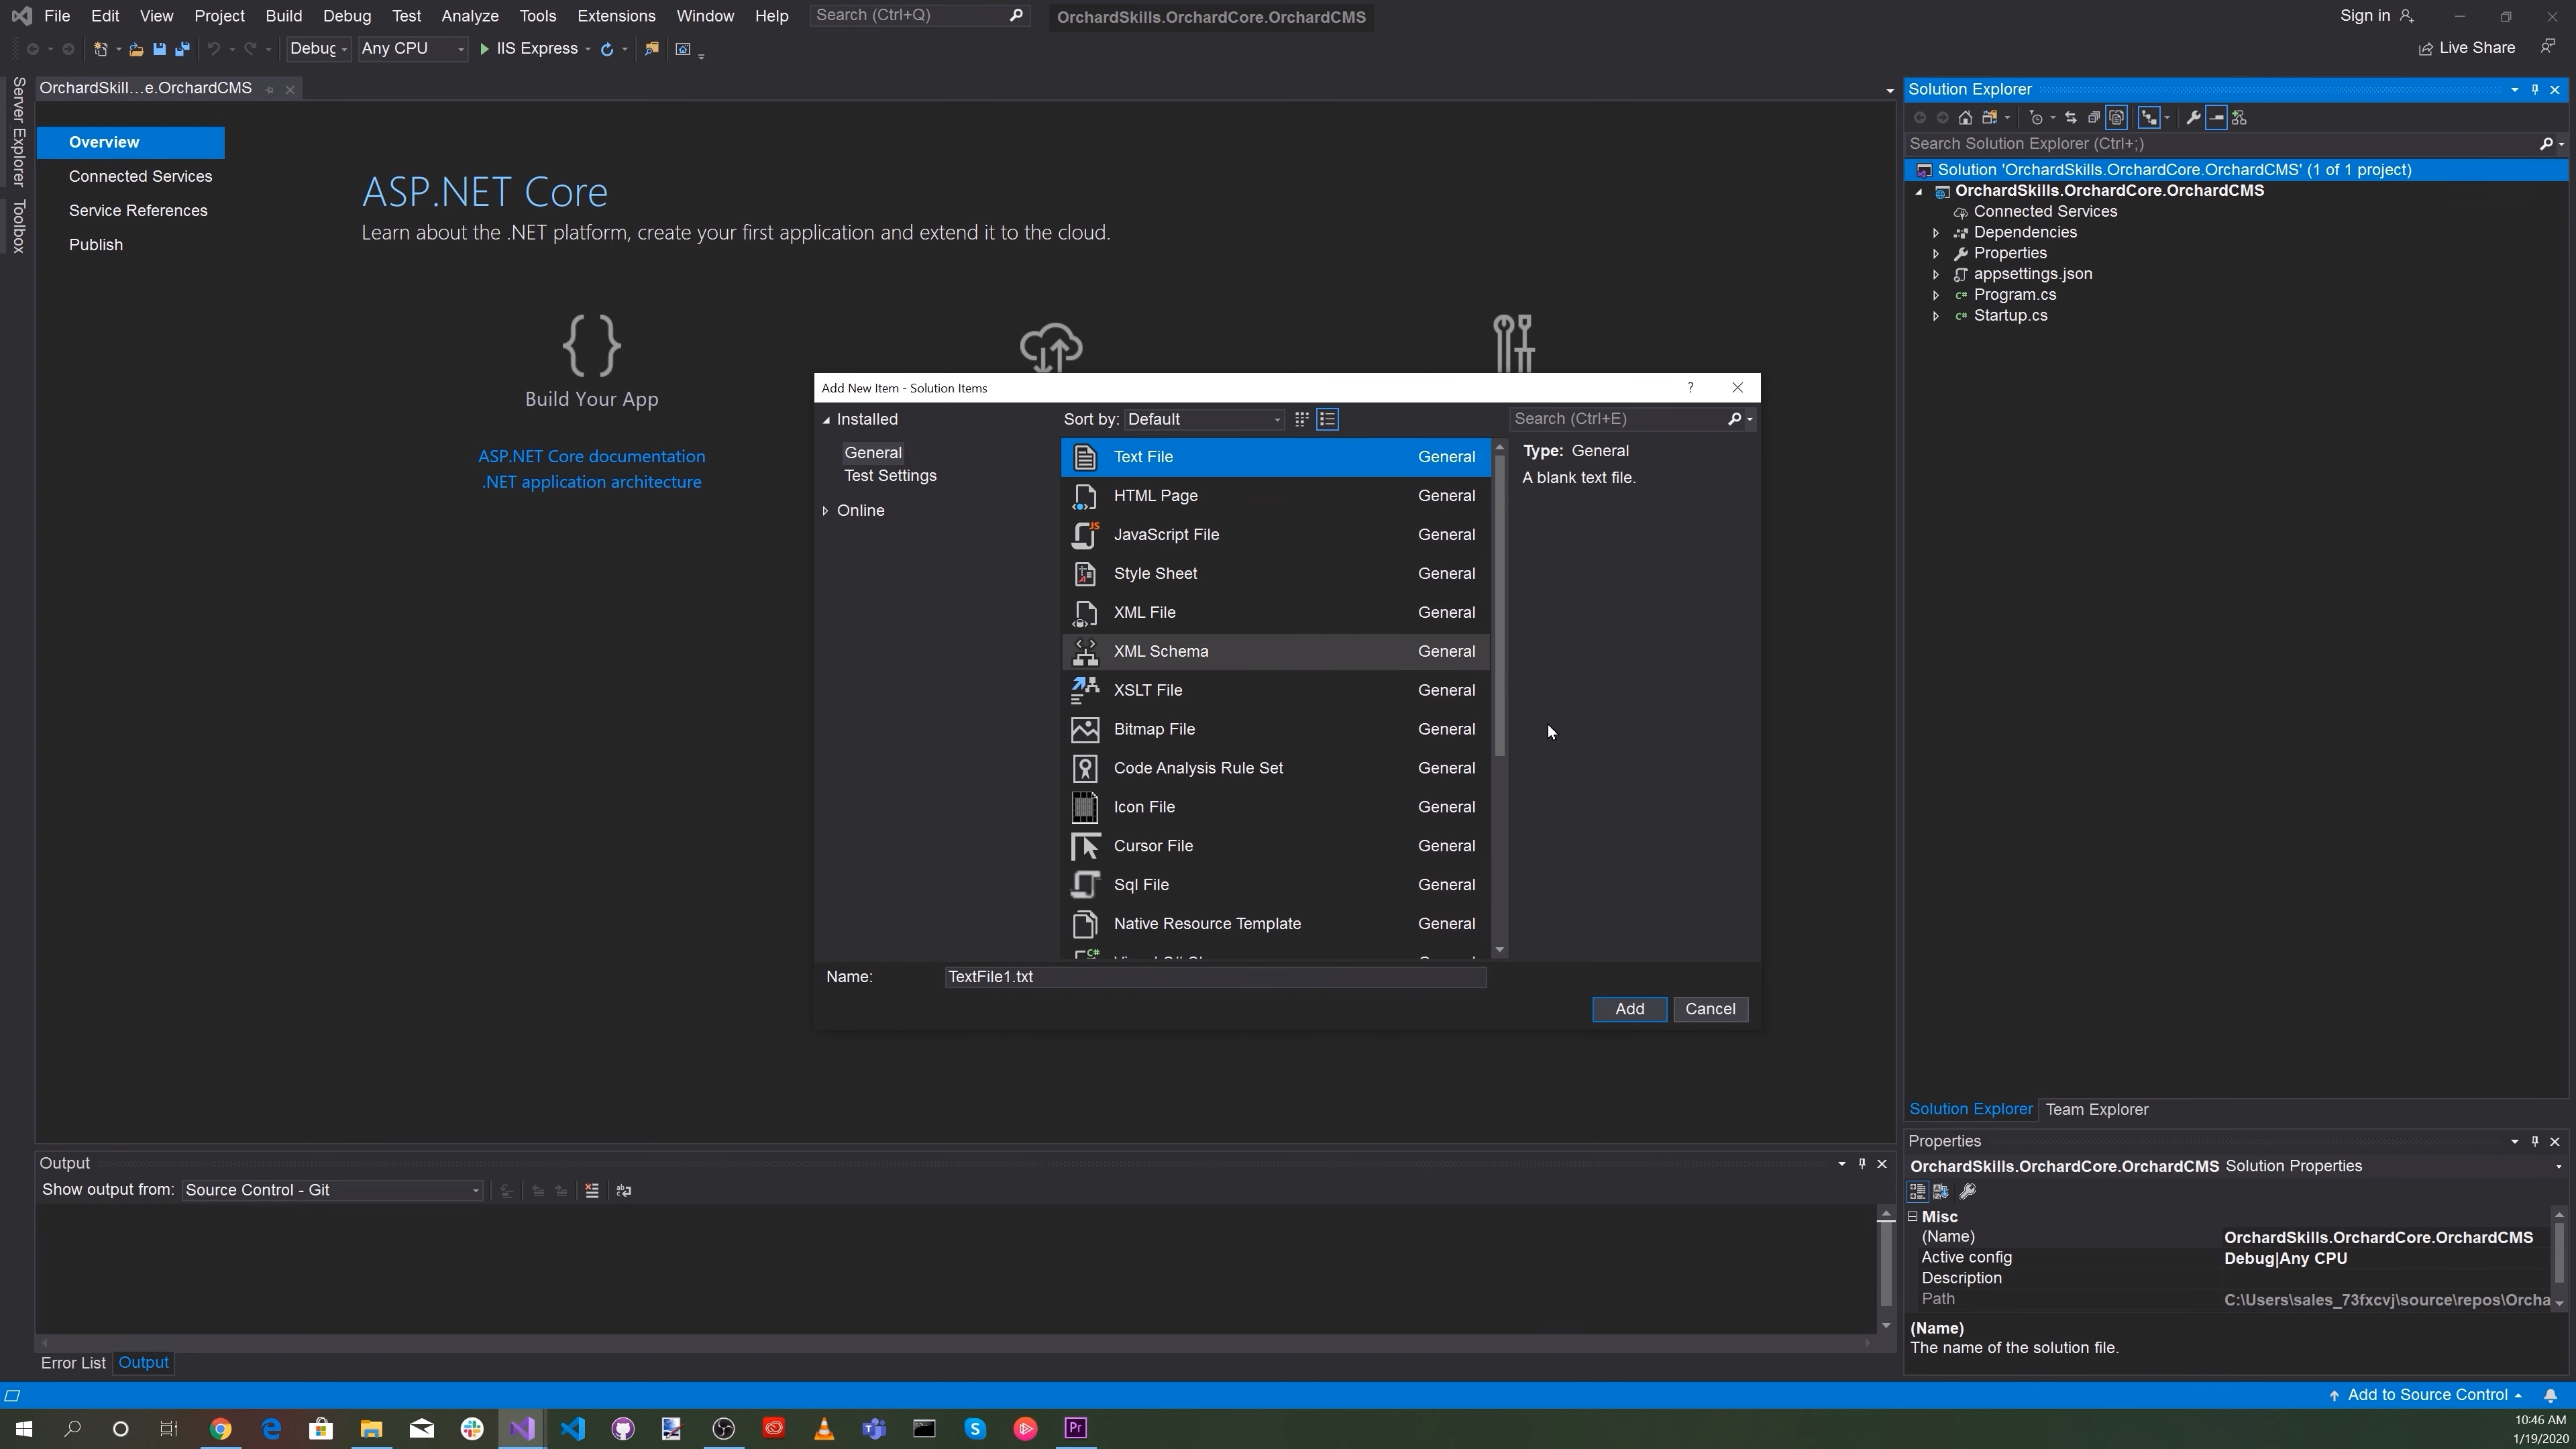Click Search Solution Explorer field

[x=2222, y=144]
